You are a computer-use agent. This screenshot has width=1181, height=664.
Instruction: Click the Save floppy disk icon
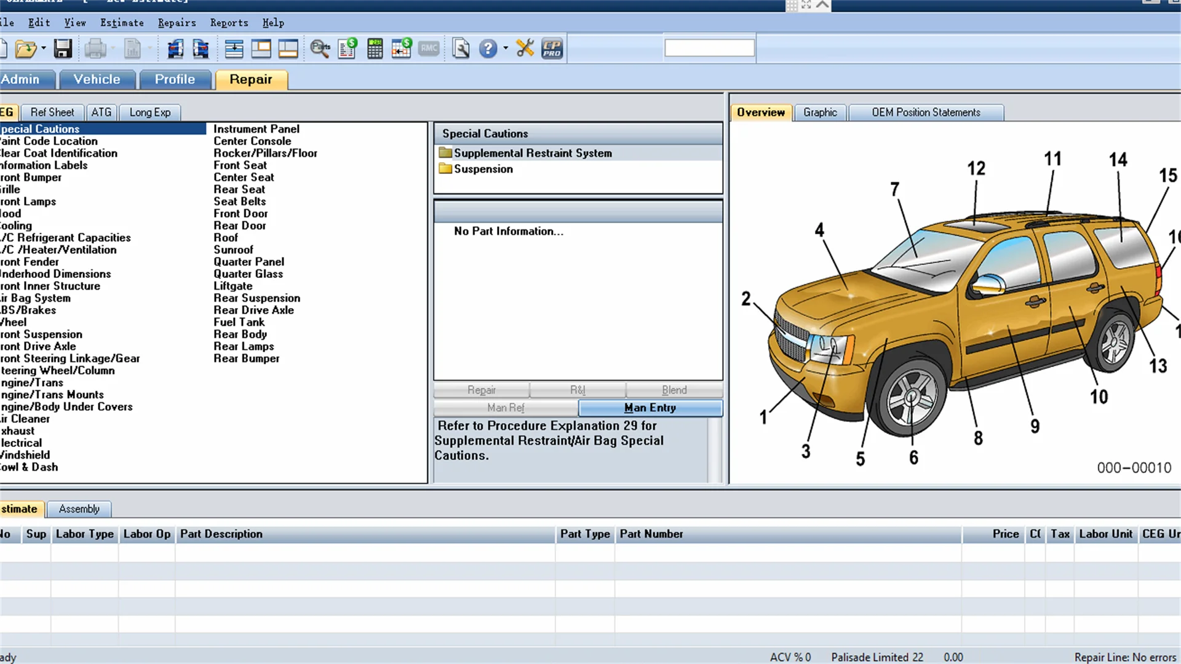coord(63,49)
